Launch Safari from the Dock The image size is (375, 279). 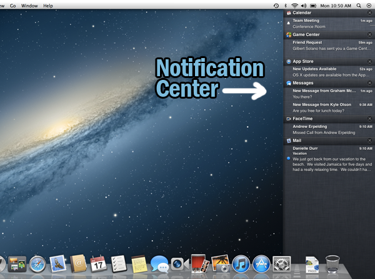(37, 264)
